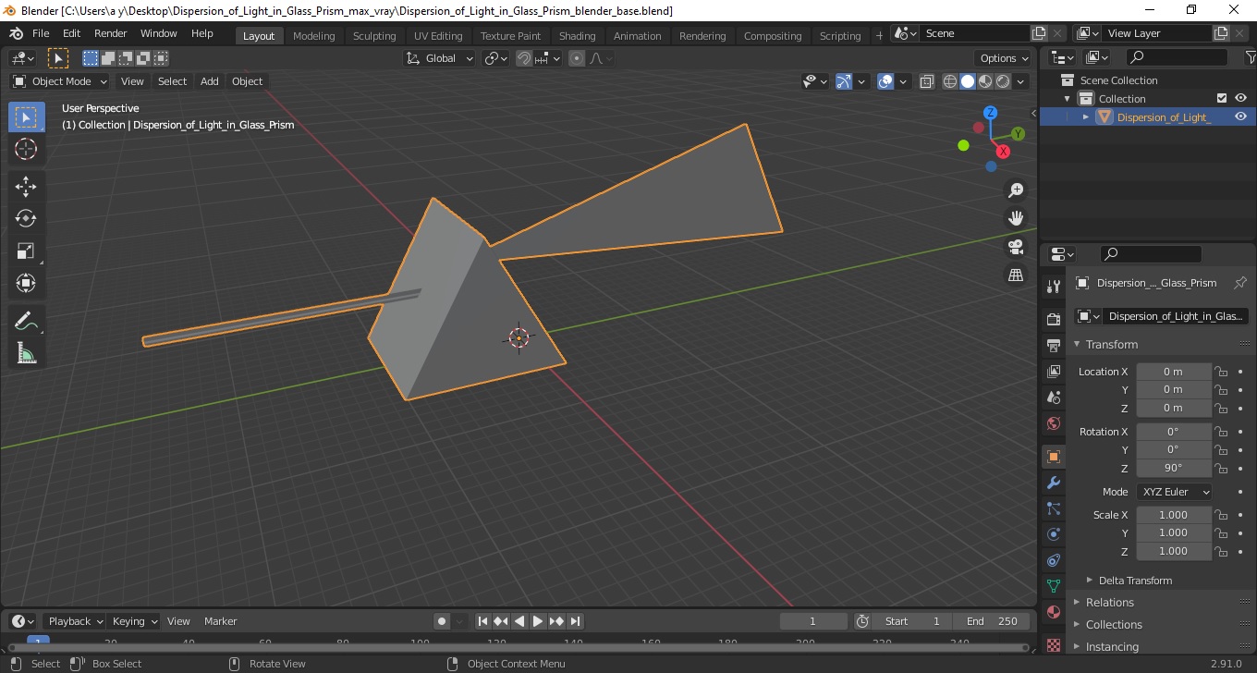Open the Modifier properties wrench tab
This screenshot has width=1257, height=673.
click(x=1053, y=483)
